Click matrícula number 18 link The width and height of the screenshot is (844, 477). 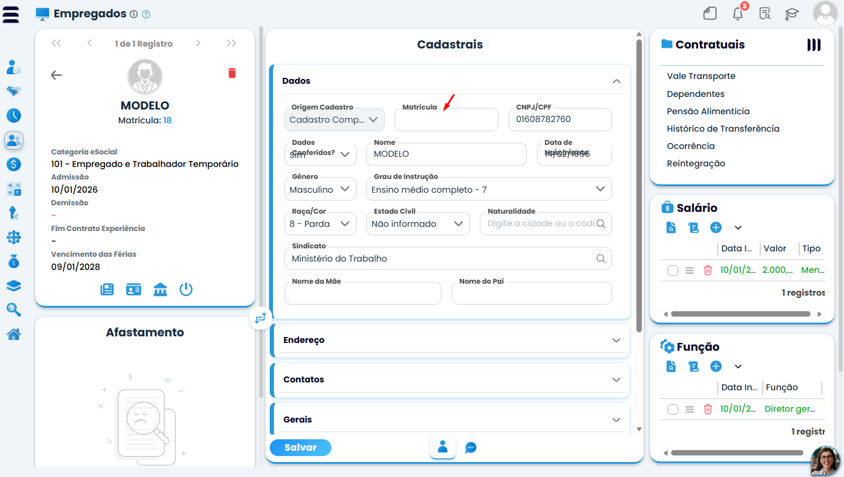(167, 120)
